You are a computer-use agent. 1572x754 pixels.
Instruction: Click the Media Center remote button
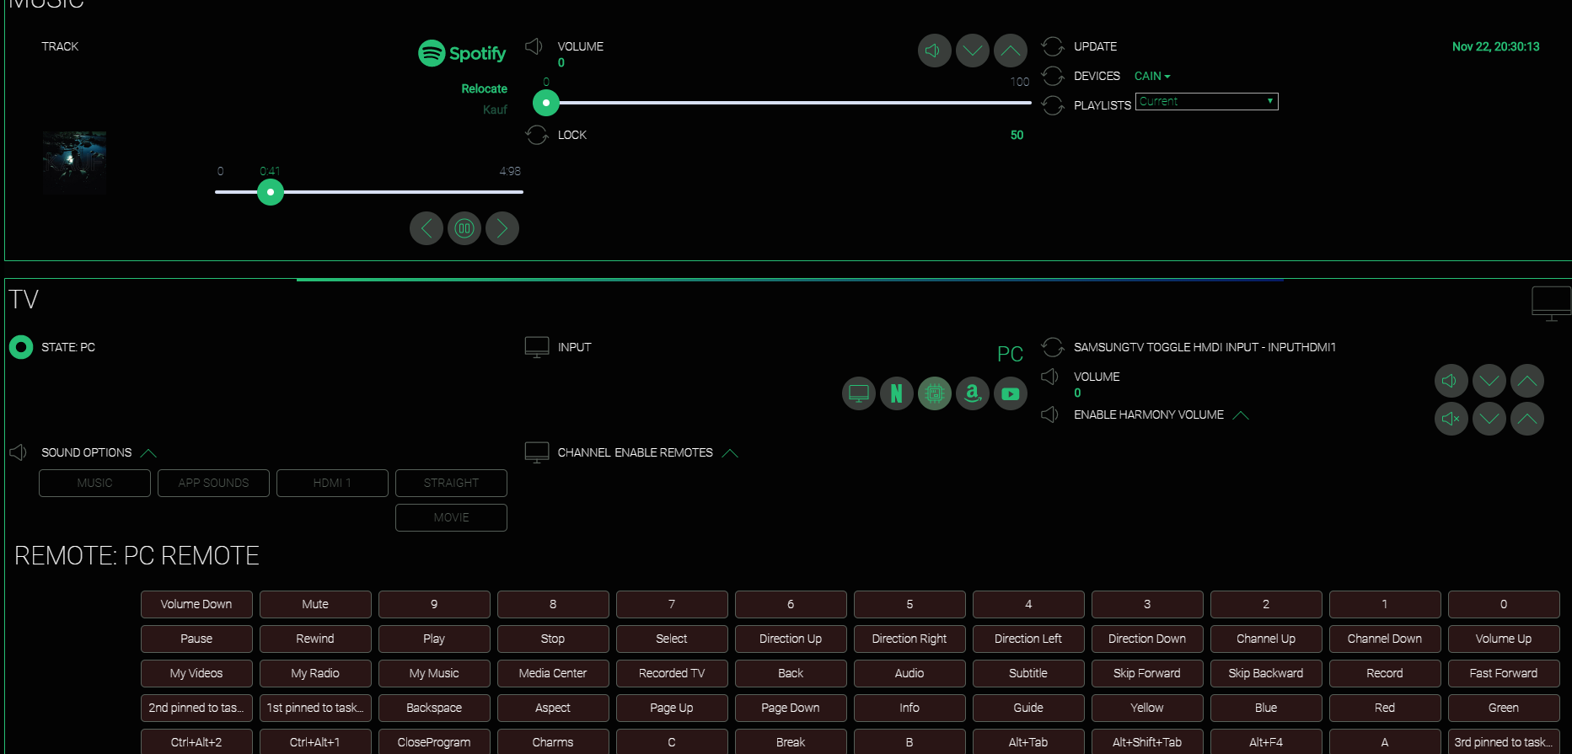(553, 673)
